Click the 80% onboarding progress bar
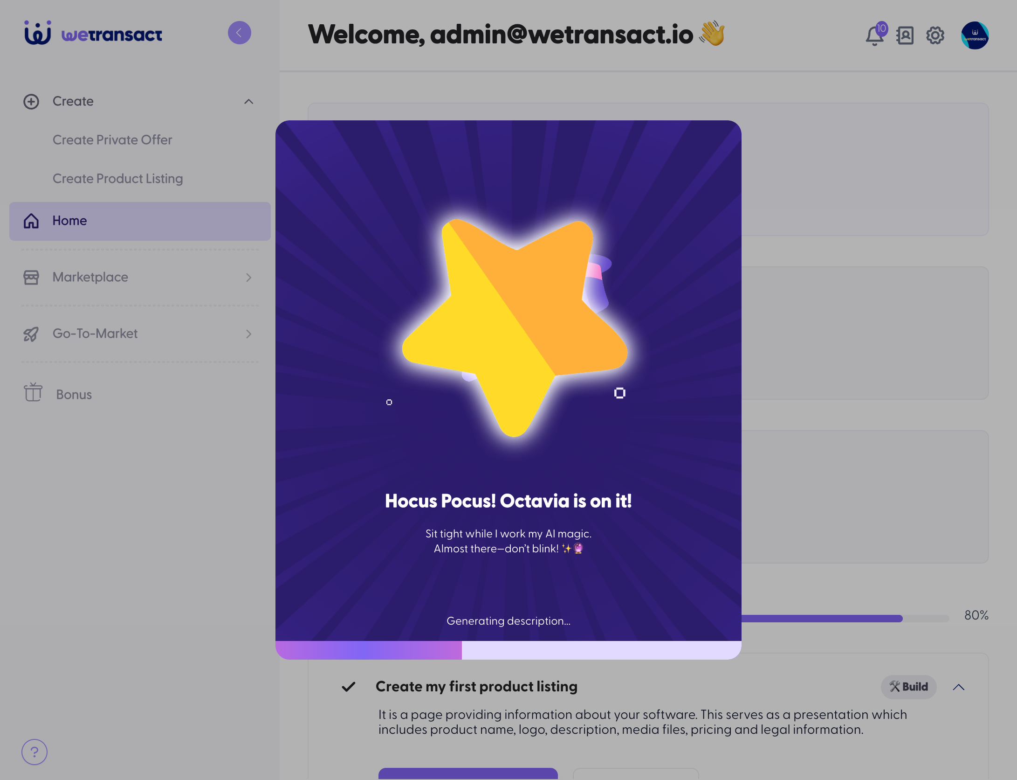 tap(845, 618)
